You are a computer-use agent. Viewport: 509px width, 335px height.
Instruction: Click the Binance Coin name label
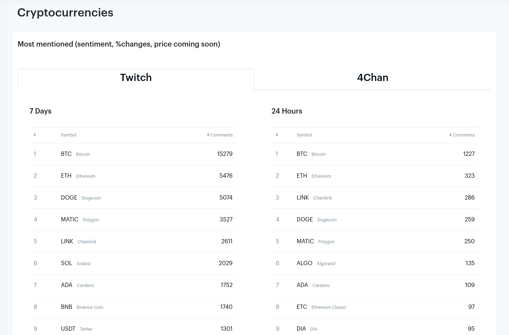[x=90, y=307]
